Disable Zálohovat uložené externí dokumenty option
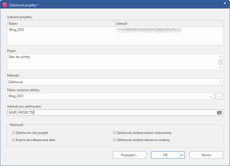Screen dimensions: 230x166 (x=114, y=133)
